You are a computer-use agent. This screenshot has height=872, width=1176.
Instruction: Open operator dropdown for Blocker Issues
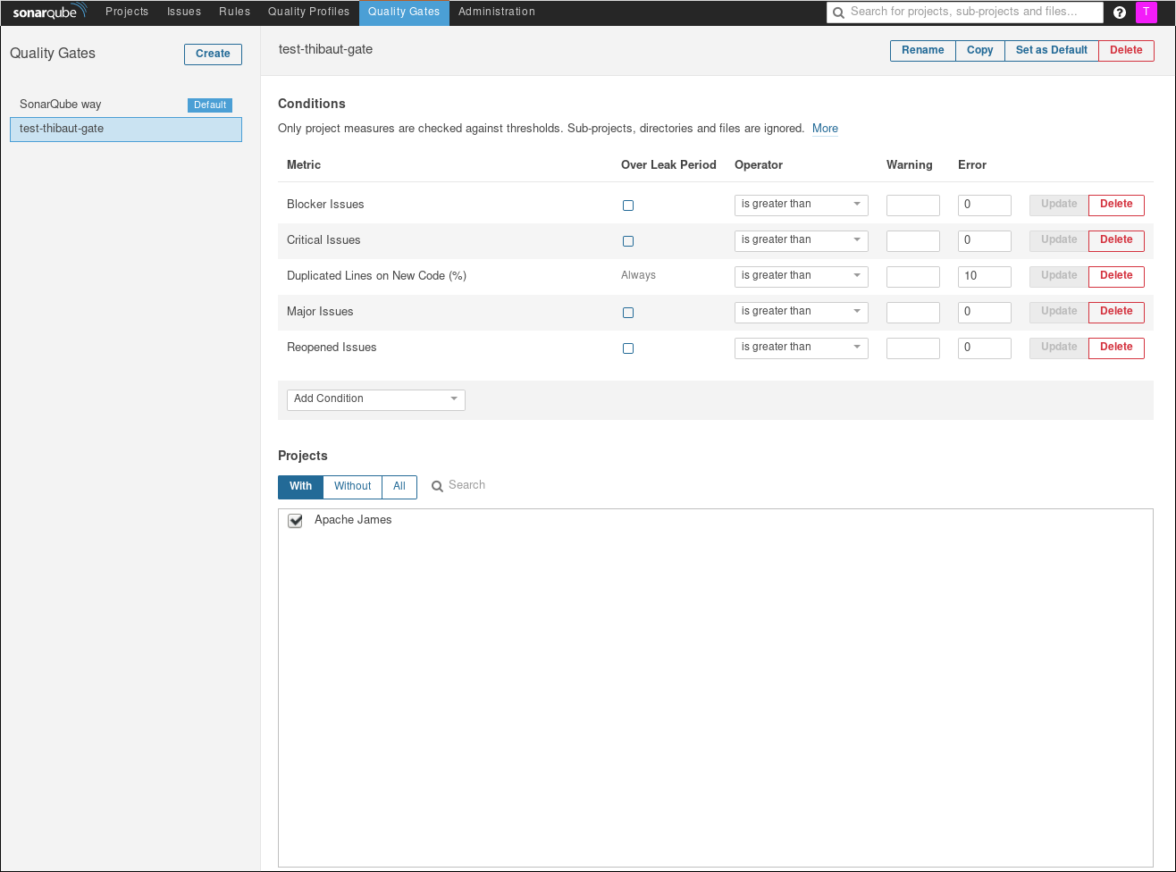802,205
